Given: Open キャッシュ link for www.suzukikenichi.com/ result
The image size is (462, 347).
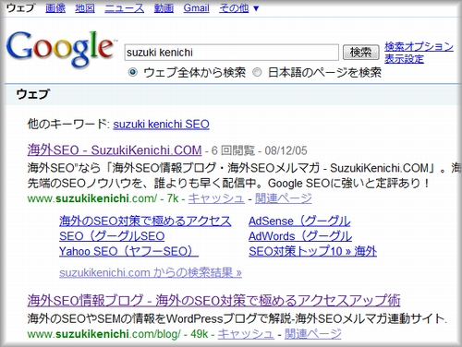Looking at the screenshot, I should tap(216, 198).
